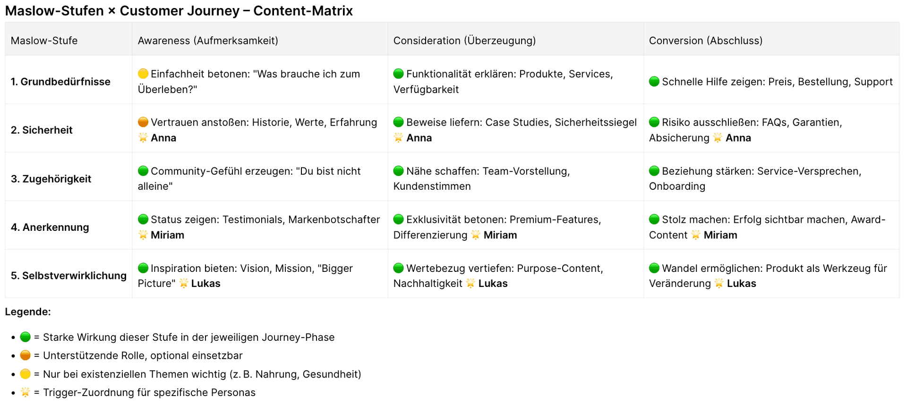Click the green circle in the legend list
The width and height of the screenshot is (907, 405).
pos(26,337)
